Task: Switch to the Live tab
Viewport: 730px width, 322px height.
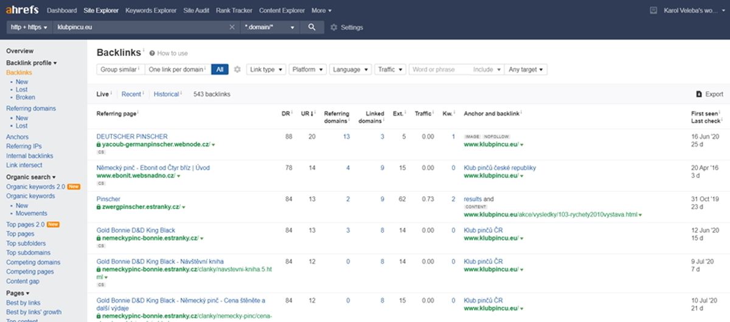Action: (x=102, y=94)
